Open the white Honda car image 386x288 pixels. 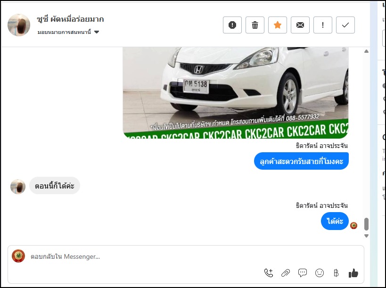pyautogui.click(x=236, y=93)
